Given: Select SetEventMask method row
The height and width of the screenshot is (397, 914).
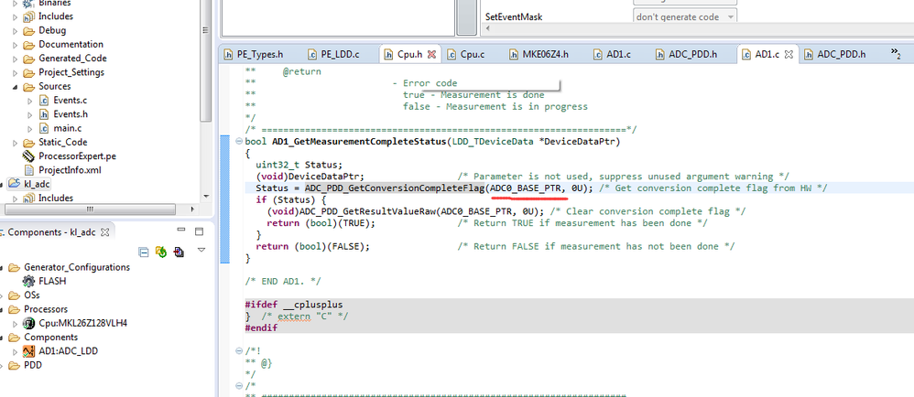Looking at the screenshot, I should click(x=514, y=16).
